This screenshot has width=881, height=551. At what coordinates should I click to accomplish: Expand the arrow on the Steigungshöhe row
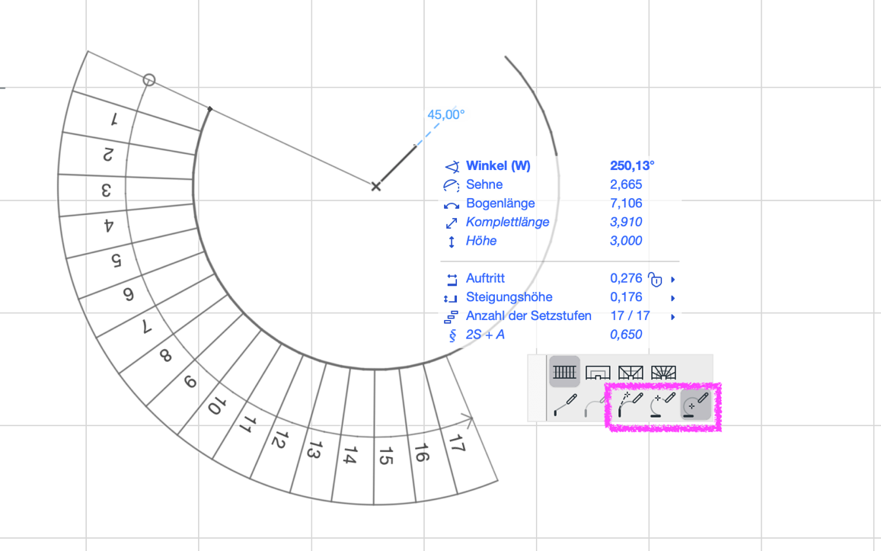672,298
